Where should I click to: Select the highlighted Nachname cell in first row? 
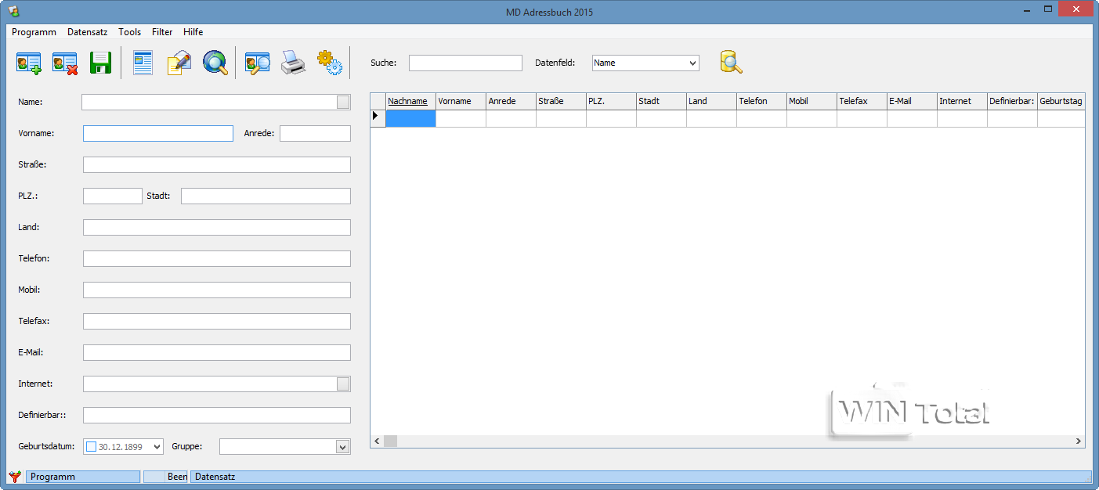pos(411,118)
